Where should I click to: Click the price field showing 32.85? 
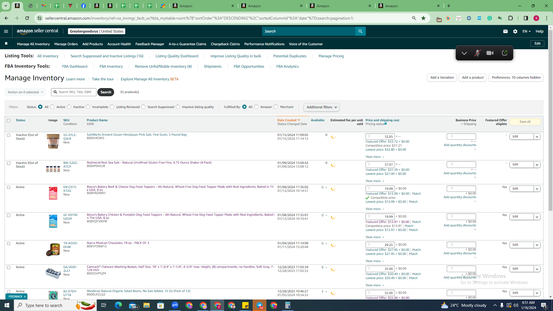click(380, 136)
